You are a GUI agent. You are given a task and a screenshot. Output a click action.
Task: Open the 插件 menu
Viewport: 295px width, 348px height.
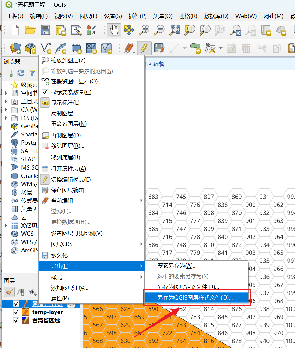click(x=138, y=16)
